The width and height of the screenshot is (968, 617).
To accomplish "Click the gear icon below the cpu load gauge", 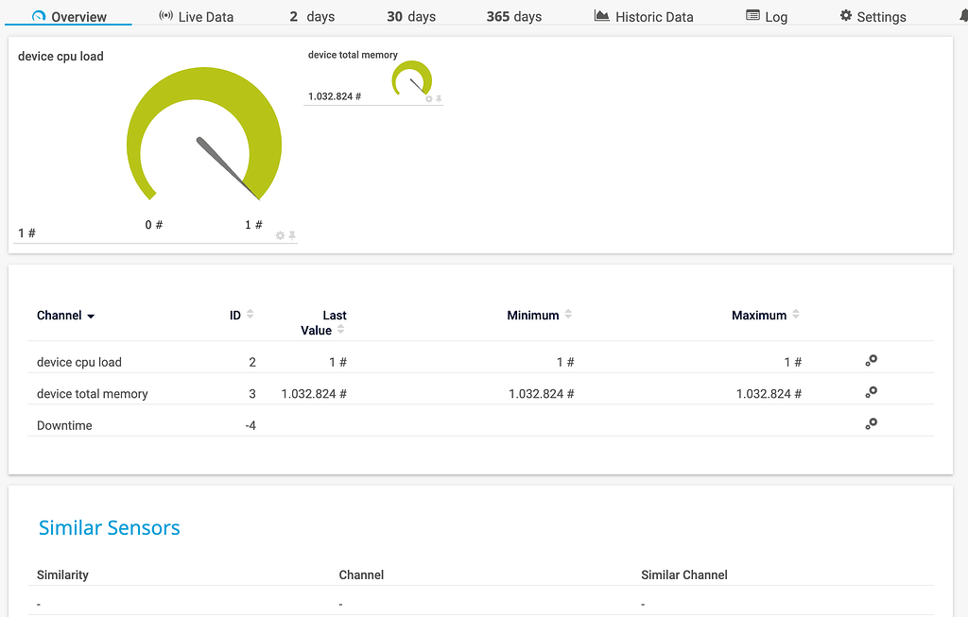I will pyautogui.click(x=278, y=235).
